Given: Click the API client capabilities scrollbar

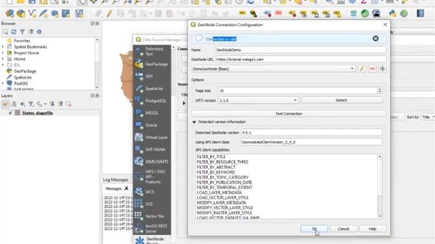Looking at the screenshot, I should click(380, 186).
